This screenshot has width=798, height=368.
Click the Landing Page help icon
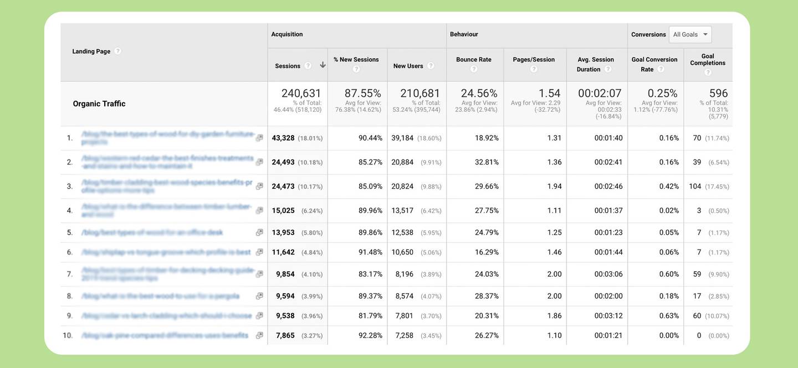[x=117, y=50]
